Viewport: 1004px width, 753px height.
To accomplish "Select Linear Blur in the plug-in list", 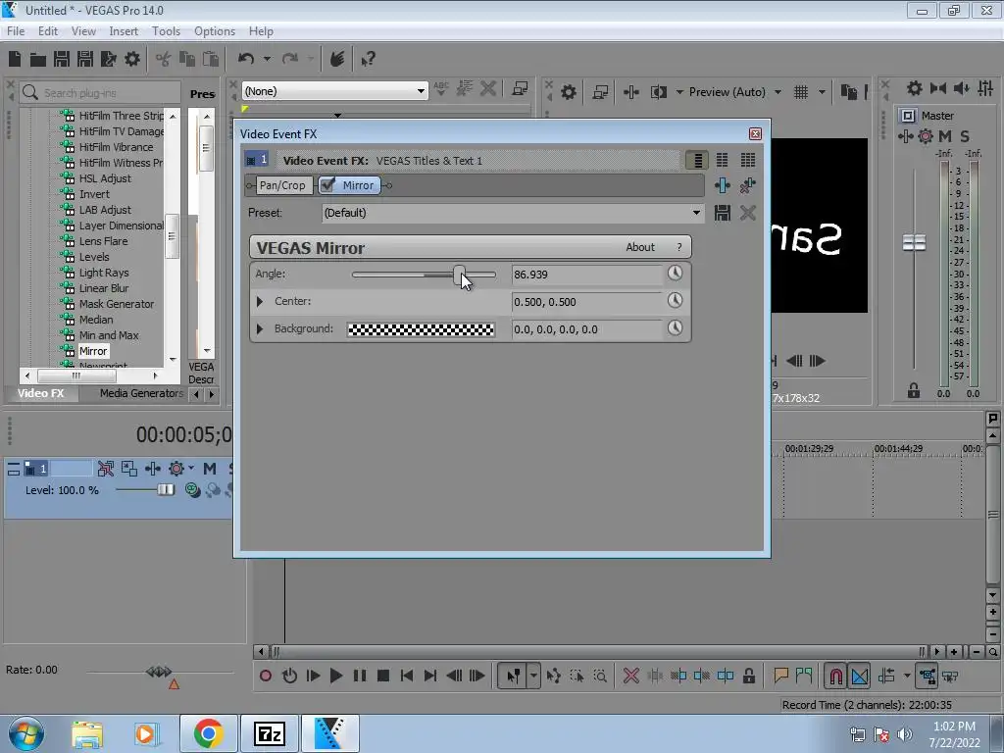I will [104, 288].
